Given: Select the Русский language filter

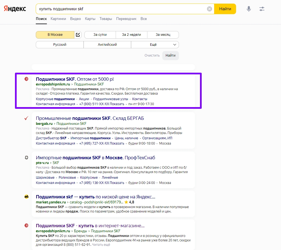Looking at the screenshot, I should pyautogui.click(x=60, y=44).
